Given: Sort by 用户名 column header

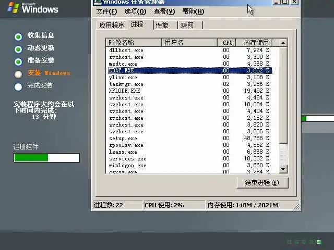Looking at the screenshot, I should (189, 43).
